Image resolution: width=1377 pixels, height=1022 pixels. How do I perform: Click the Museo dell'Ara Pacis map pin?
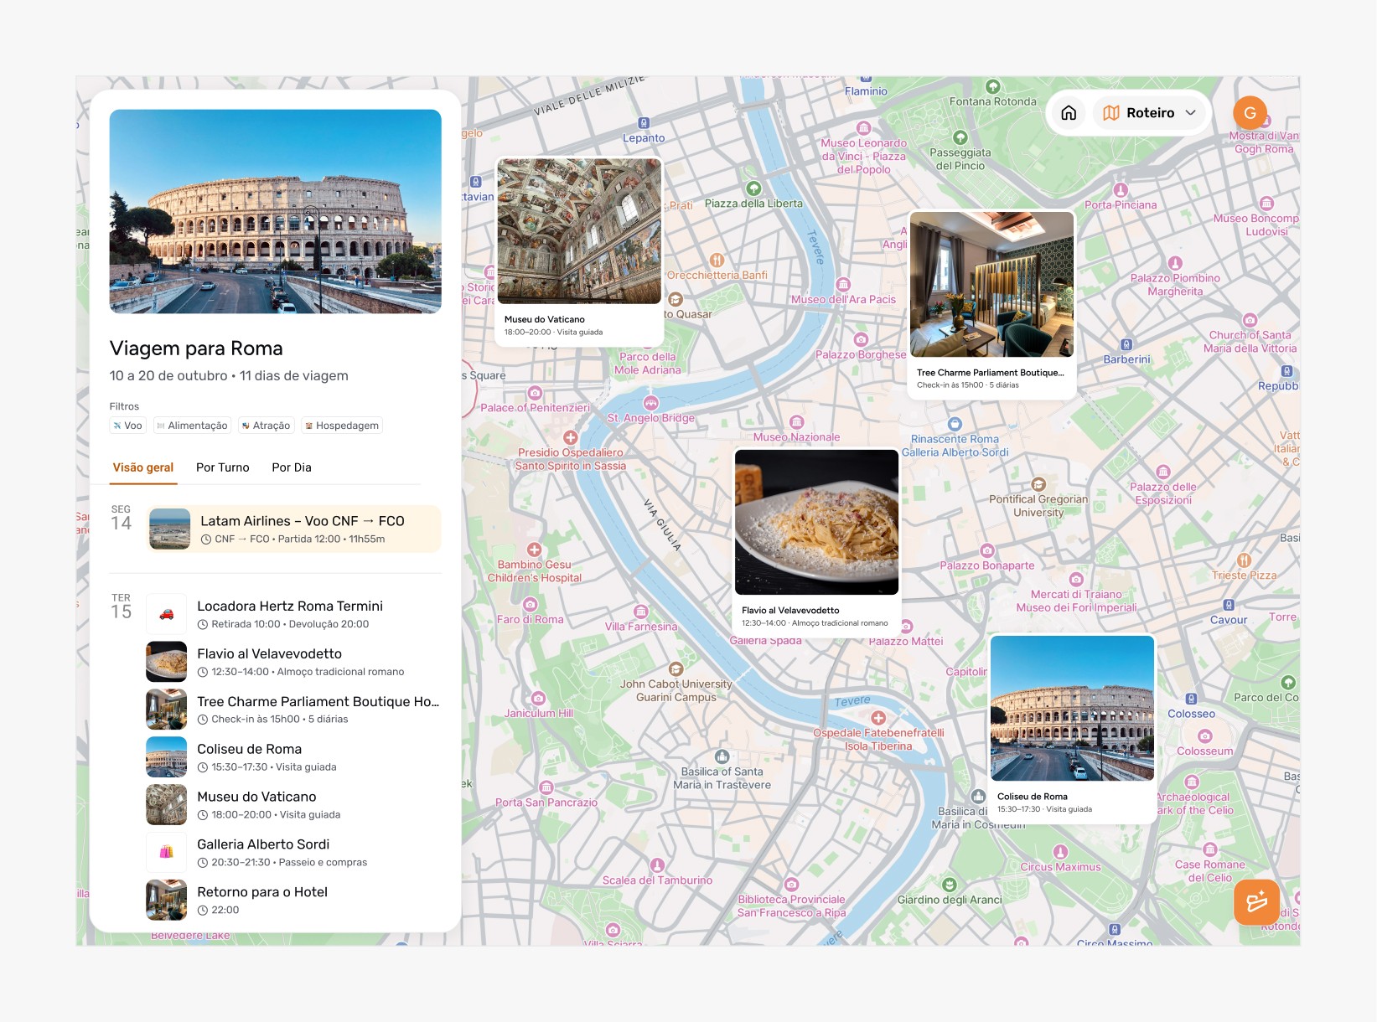pos(843,285)
